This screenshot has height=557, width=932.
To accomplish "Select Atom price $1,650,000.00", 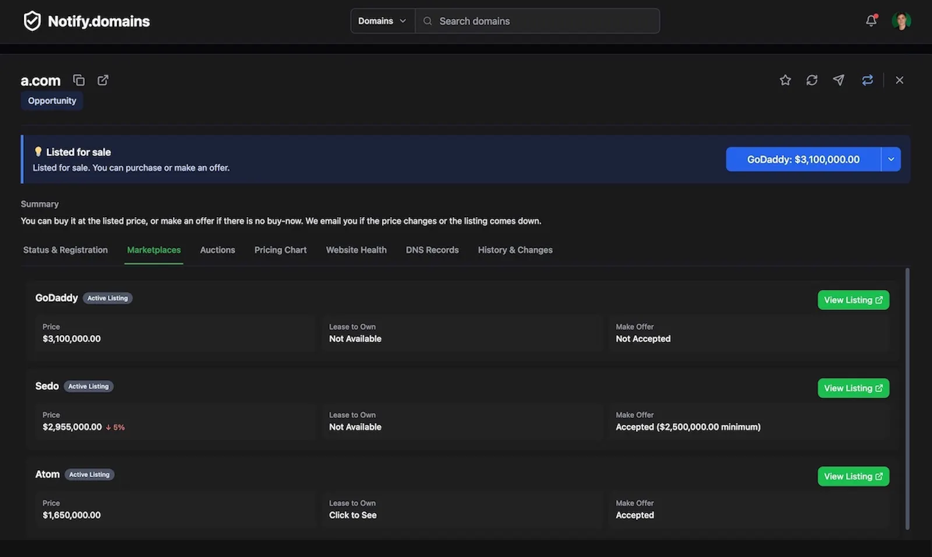I will tap(72, 515).
